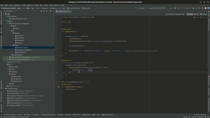Open the Refactor menu

coord(30,5)
